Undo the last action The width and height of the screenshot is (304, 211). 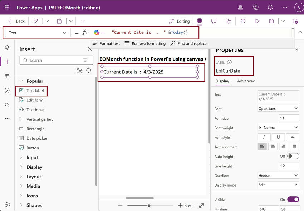coord(36,21)
